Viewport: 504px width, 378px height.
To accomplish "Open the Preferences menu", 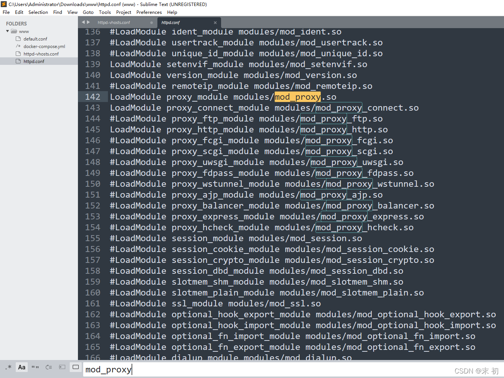I will tap(149, 12).
